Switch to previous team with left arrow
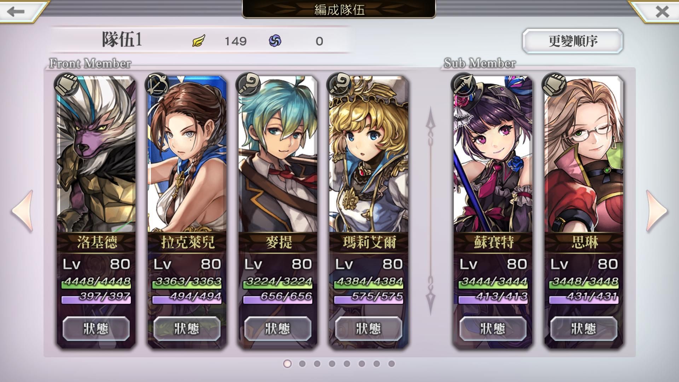 22,211
